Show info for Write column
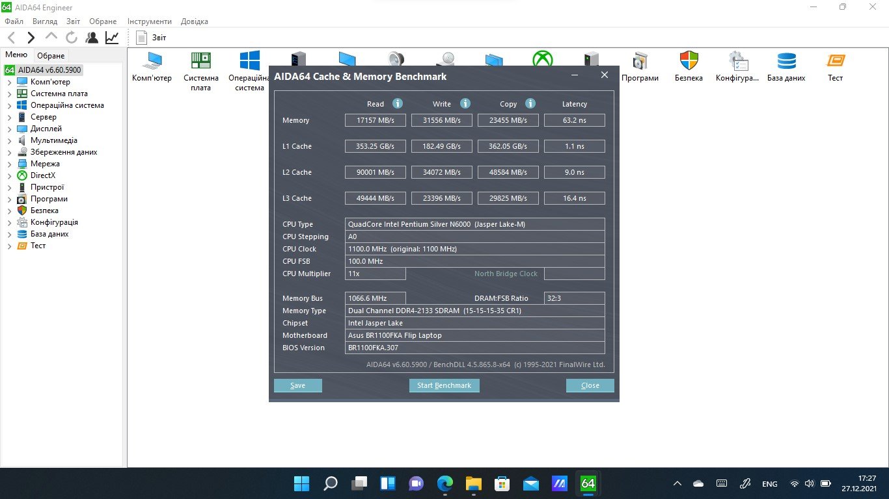 (x=465, y=103)
